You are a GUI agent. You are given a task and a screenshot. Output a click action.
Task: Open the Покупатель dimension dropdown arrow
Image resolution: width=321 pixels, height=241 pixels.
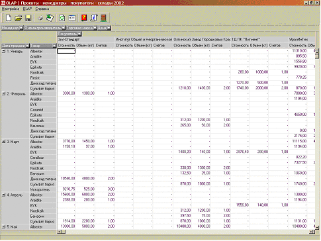pos(79,34)
